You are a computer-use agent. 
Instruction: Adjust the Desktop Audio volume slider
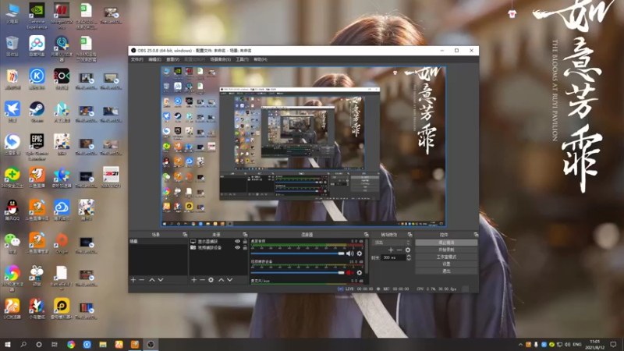click(x=297, y=253)
